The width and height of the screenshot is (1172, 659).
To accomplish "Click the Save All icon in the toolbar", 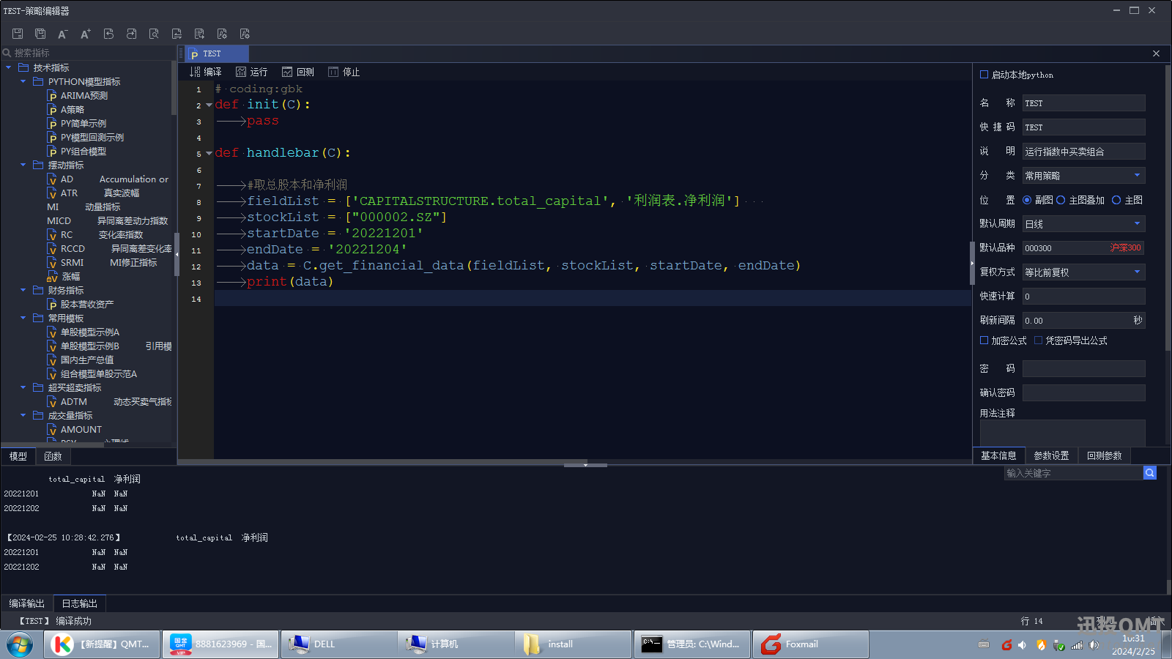I will [40, 34].
